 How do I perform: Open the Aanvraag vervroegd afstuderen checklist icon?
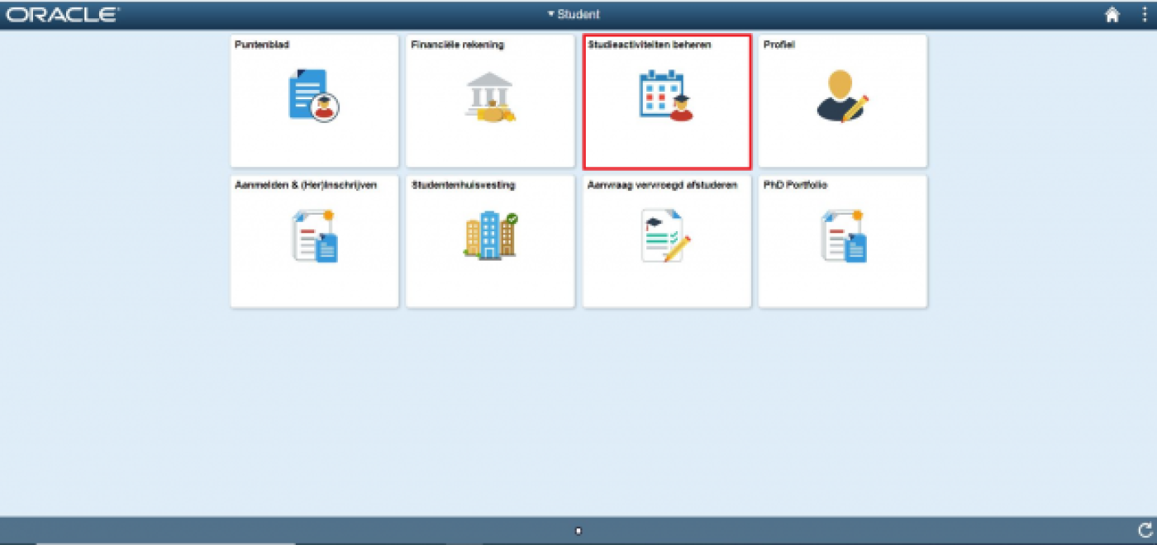click(x=666, y=236)
